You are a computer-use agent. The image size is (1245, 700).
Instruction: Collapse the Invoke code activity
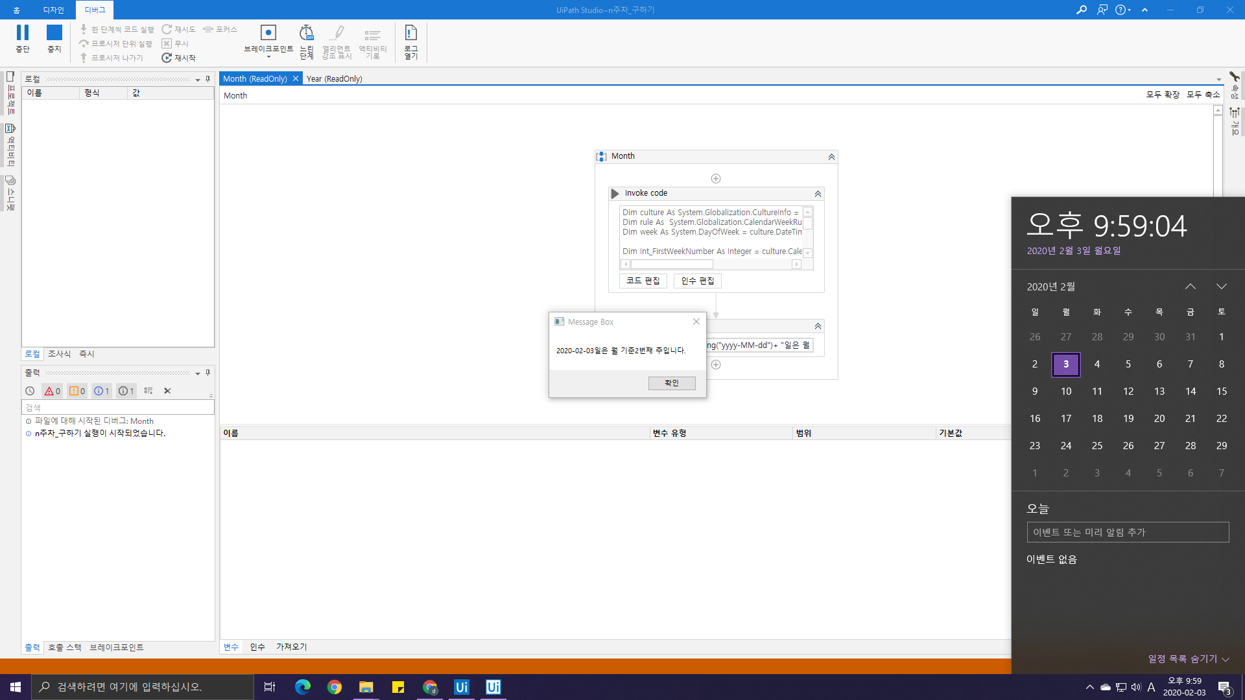(x=818, y=194)
